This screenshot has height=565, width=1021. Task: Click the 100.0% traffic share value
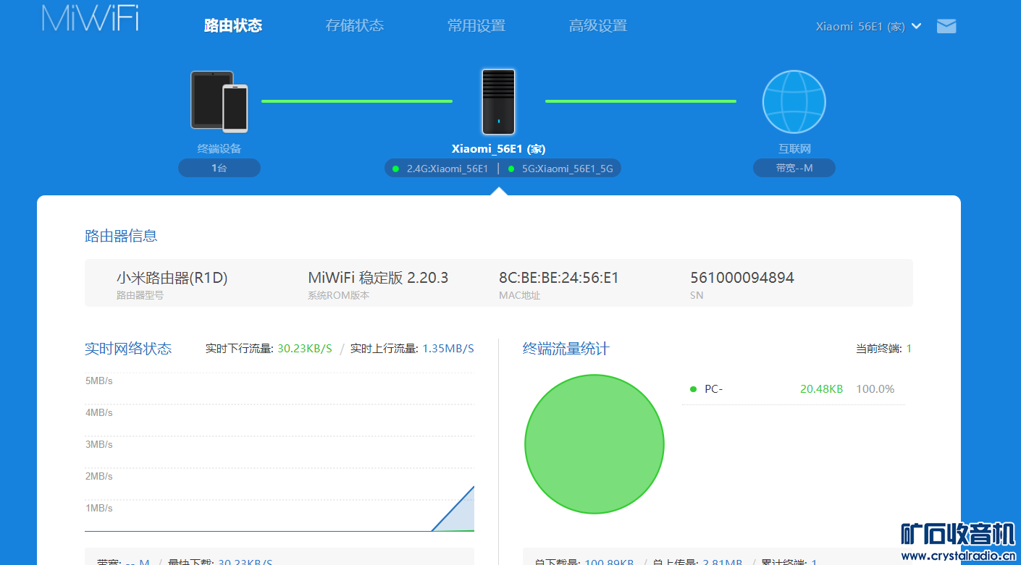pyautogui.click(x=875, y=389)
